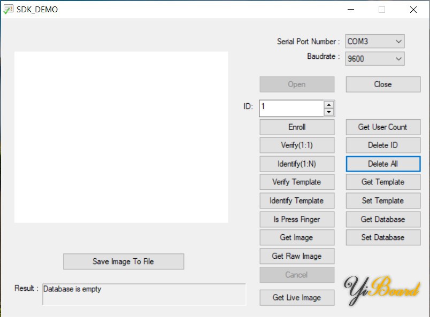This screenshot has height=317, width=430.
Task: Decrease ID with the down spinner arrow
Action: (329, 112)
